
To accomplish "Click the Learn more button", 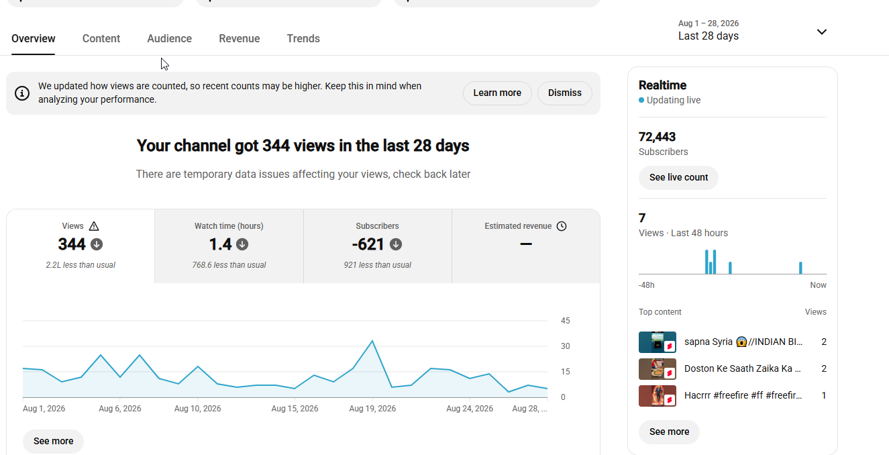I will point(497,93).
